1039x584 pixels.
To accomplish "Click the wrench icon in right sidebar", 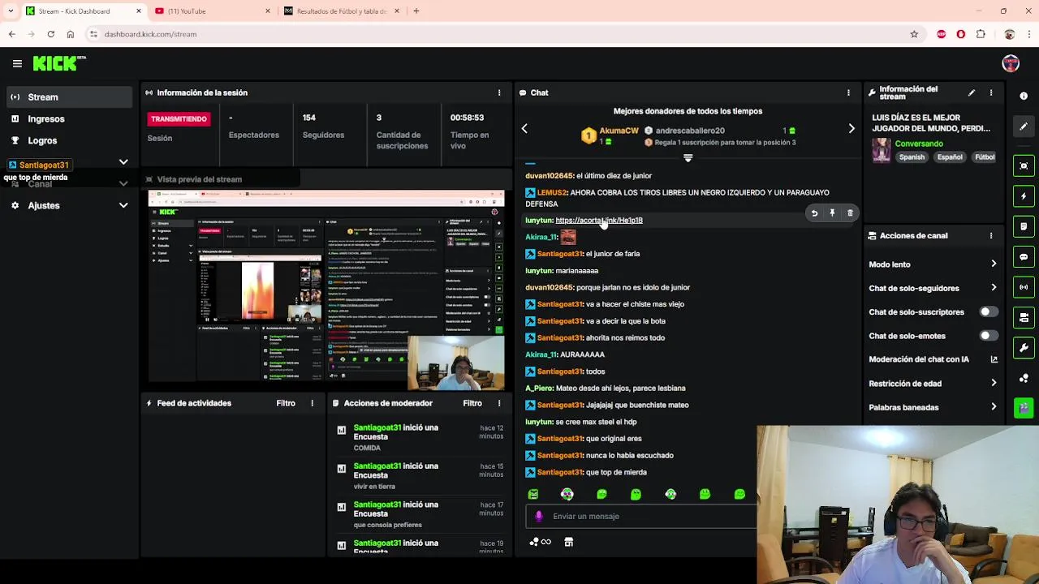I will coord(1024,348).
